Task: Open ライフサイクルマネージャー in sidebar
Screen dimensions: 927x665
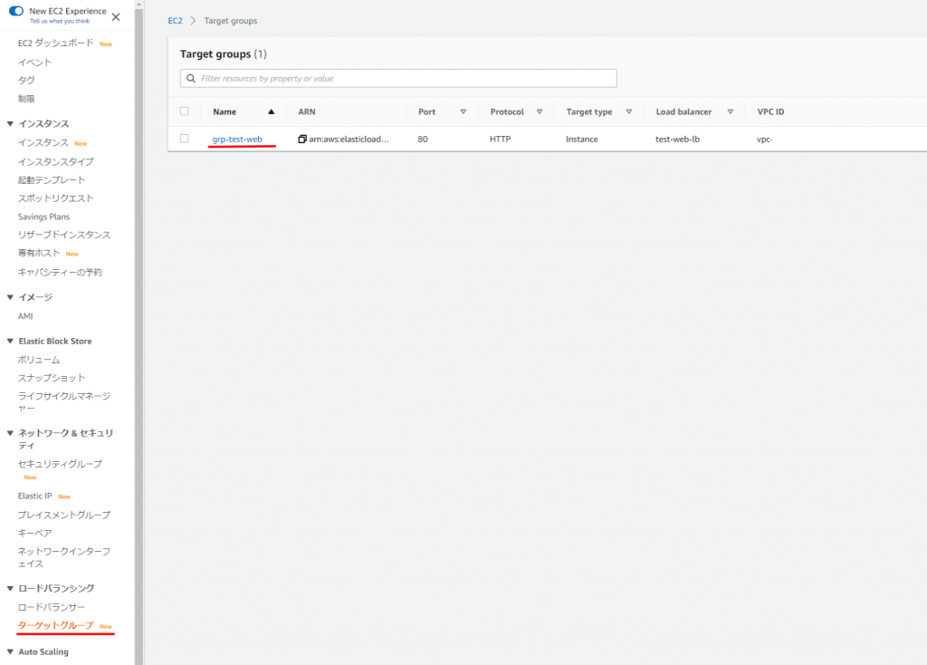Action: [64, 401]
